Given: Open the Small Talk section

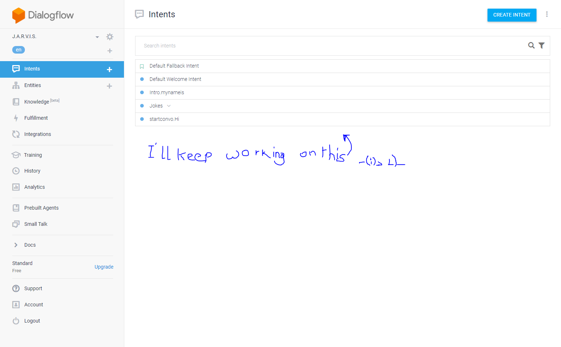Looking at the screenshot, I should [36, 224].
